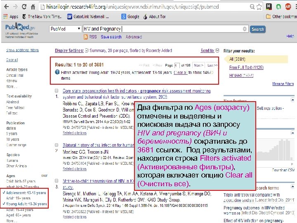Collapse the results by year chart panel
This screenshot has width=297, height=223.
pos(292,133)
